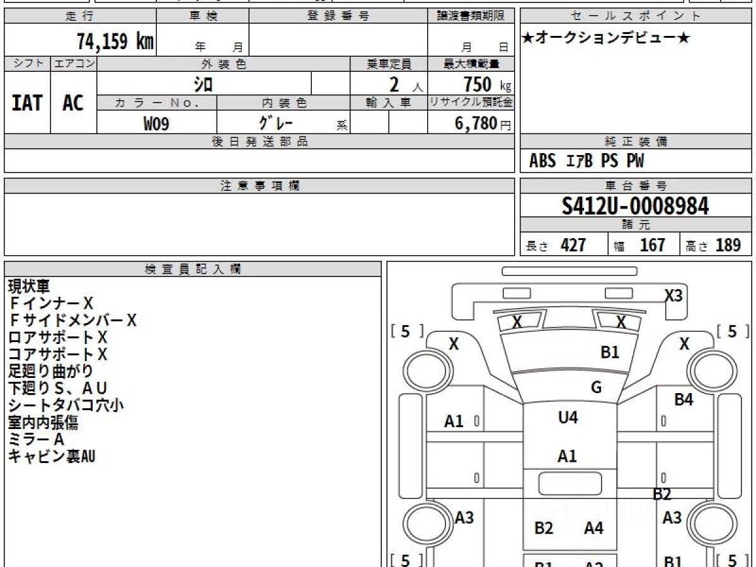Click the 検査員記入欄 header
The width and height of the screenshot is (756, 567).
point(193,269)
